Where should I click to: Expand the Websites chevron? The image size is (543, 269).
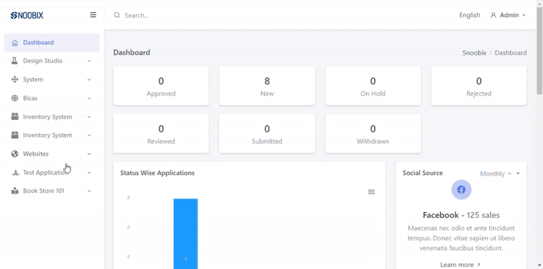click(x=89, y=154)
